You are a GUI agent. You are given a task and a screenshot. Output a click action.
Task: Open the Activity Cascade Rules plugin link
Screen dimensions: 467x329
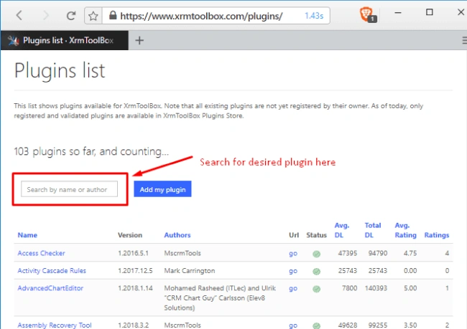coord(52,271)
